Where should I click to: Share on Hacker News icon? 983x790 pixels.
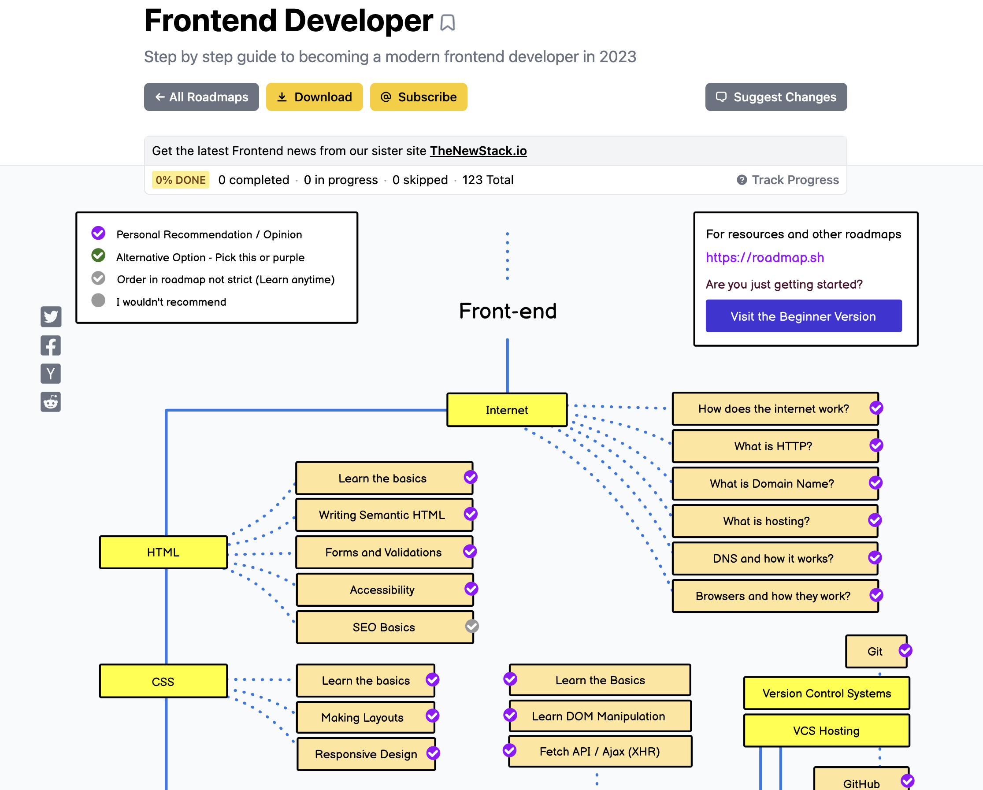pos(51,374)
